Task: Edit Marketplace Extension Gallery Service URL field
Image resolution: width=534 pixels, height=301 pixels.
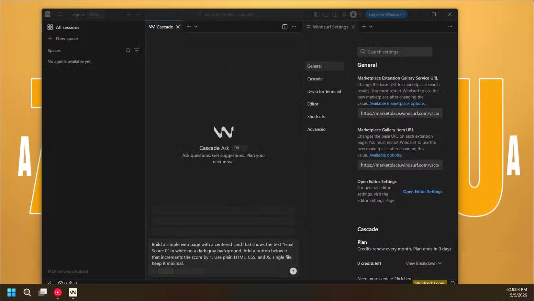Action: point(400,113)
